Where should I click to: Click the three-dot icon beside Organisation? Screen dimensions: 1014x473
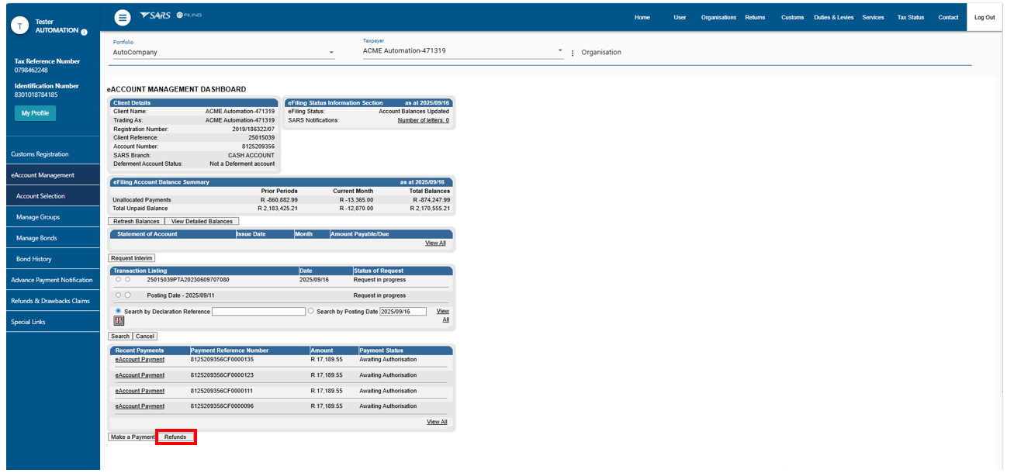tap(573, 53)
